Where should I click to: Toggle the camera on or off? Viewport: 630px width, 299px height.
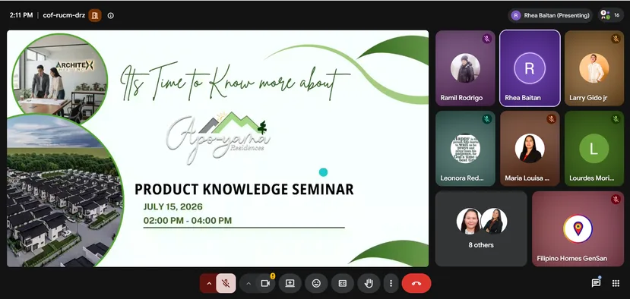click(265, 283)
